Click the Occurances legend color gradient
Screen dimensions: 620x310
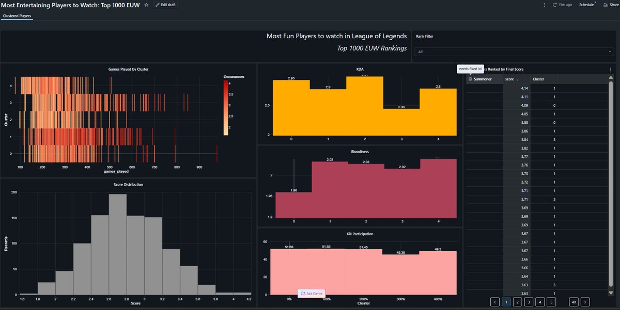[x=226, y=107]
